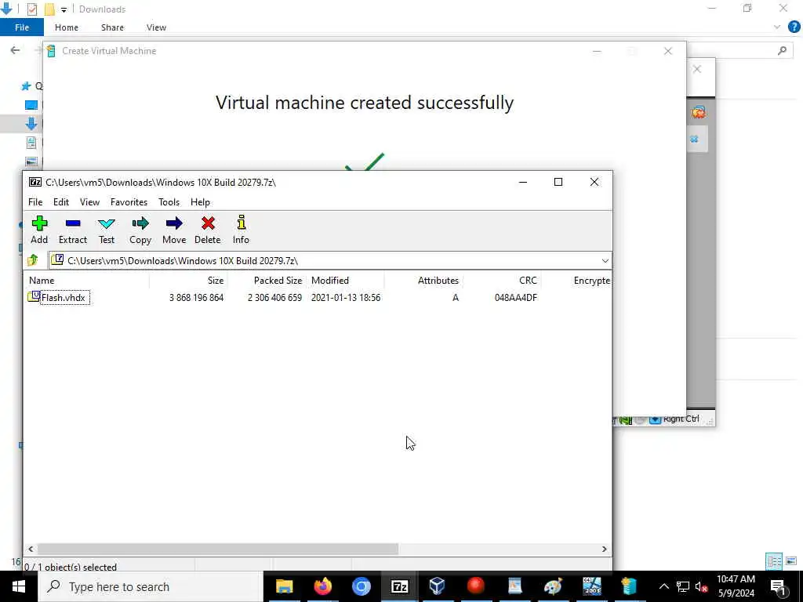Image resolution: width=803 pixels, height=602 pixels.
Task: Click the Right Ctrl host key indicator
Action: point(681,419)
